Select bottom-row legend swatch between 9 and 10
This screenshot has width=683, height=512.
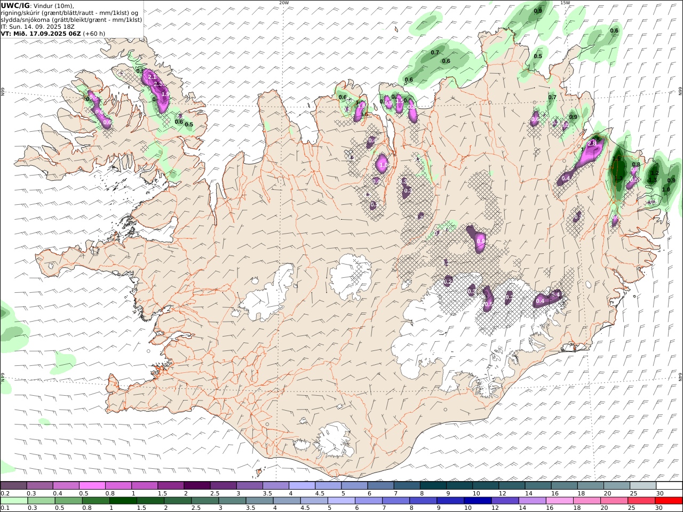pyautogui.click(x=450, y=500)
